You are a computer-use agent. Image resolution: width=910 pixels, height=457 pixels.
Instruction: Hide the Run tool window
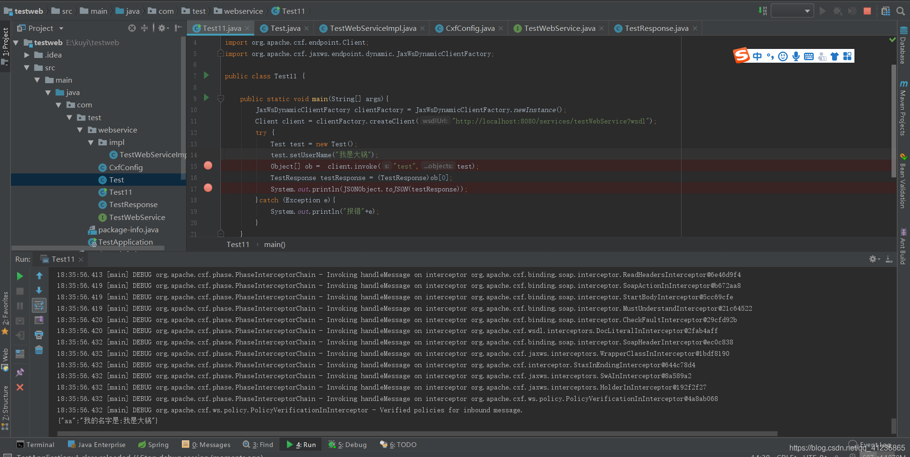tap(889, 259)
